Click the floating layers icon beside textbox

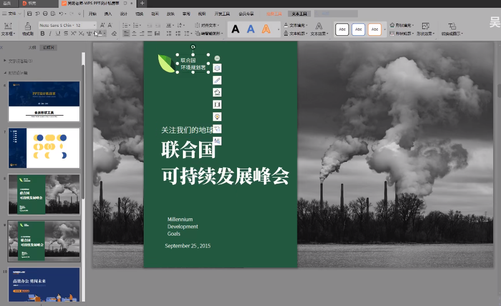pyautogui.click(x=217, y=68)
